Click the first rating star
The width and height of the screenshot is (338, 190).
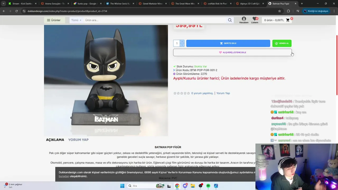pos(175,93)
